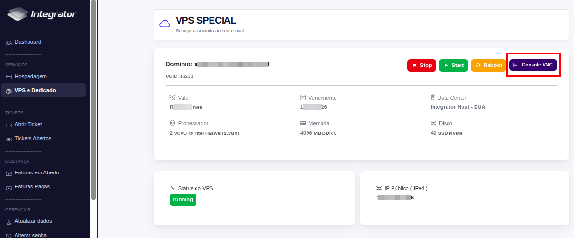This screenshot has width=574, height=238.
Task: Click the green running status badge
Action: point(183,199)
